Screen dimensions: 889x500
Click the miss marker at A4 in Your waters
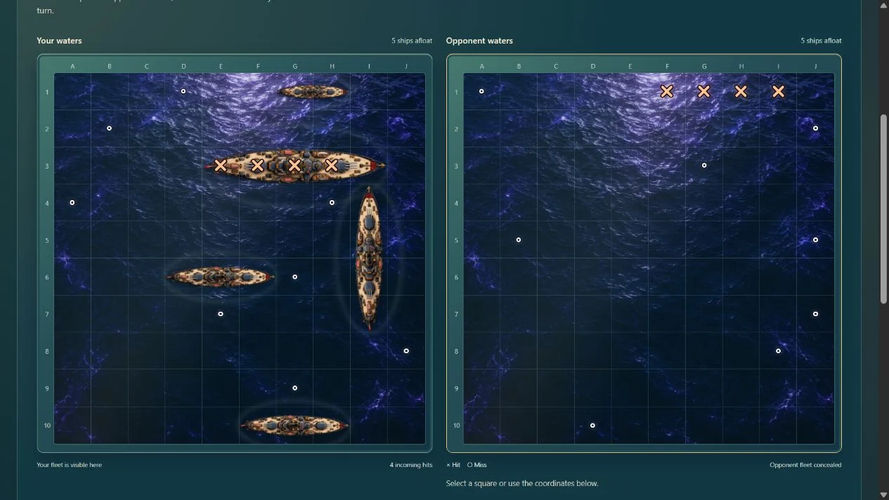coord(72,203)
